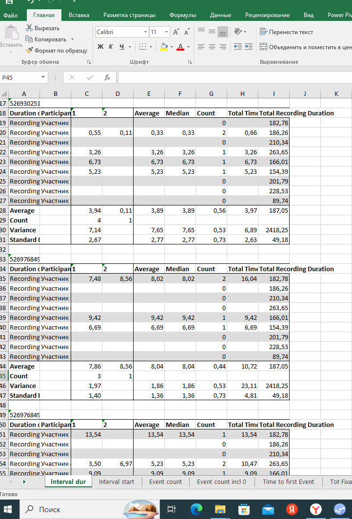Open the Interval start sheet tab

(117, 482)
